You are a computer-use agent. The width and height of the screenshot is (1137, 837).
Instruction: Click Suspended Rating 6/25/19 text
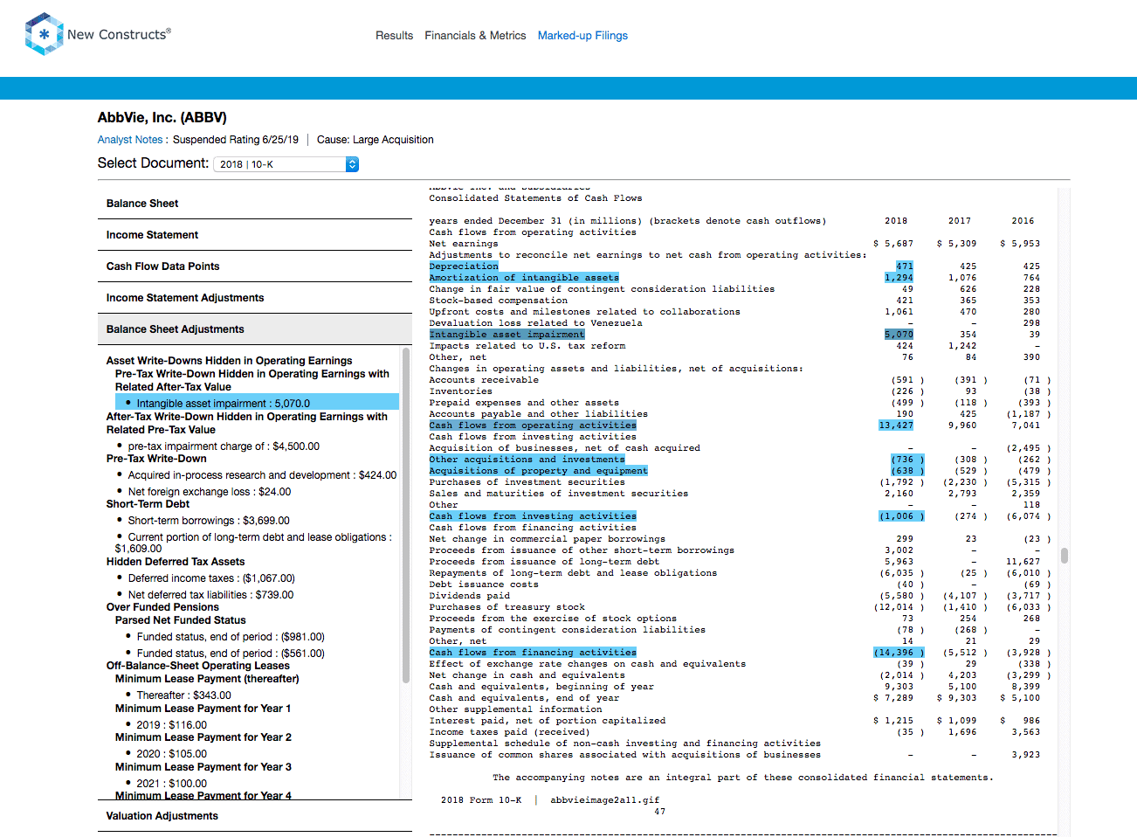point(236,140)
